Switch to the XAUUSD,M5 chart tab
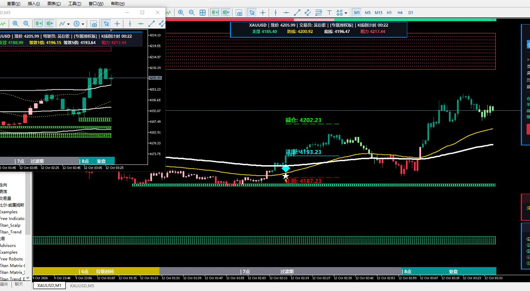The height and width of the screenshot is (291, 530). (82, 286)
